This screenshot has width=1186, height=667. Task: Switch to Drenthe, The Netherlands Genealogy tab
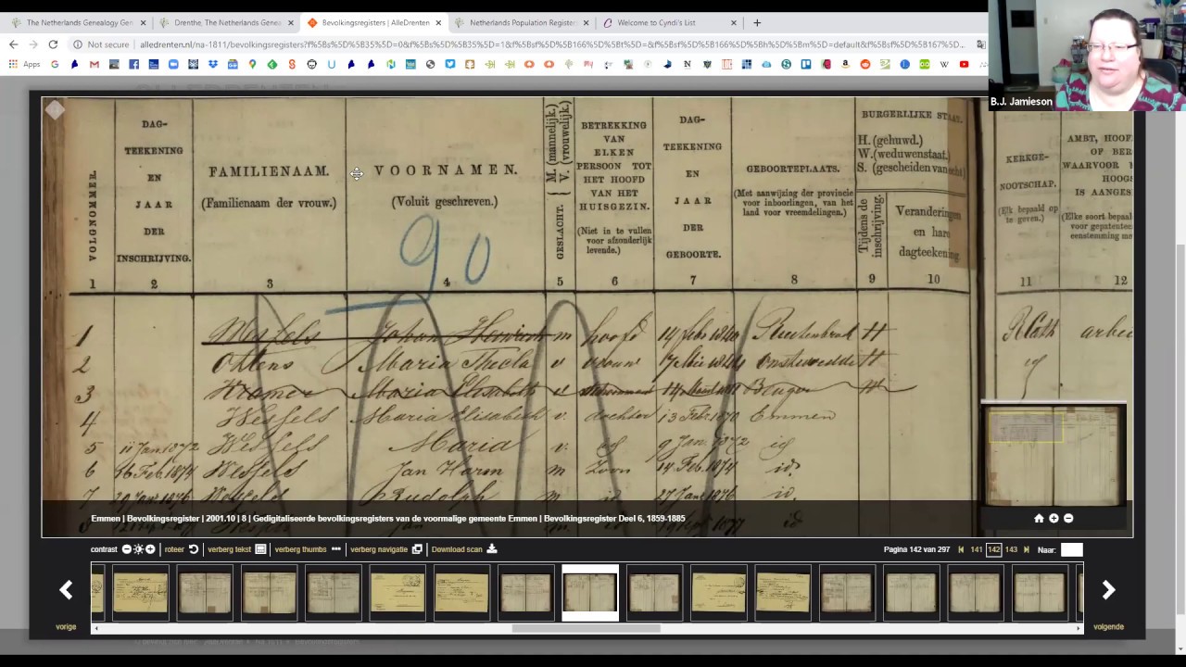[x=227, y=22]
